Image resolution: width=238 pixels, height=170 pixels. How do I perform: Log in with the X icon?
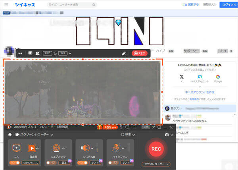coord(182,77)
